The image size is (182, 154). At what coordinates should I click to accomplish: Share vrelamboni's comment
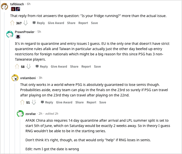(79, 102)
